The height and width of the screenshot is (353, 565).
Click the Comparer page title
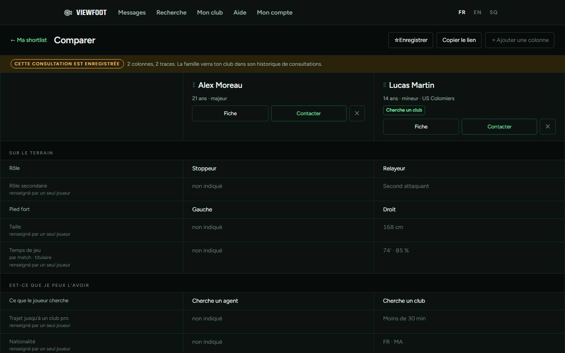click(75, 40)
